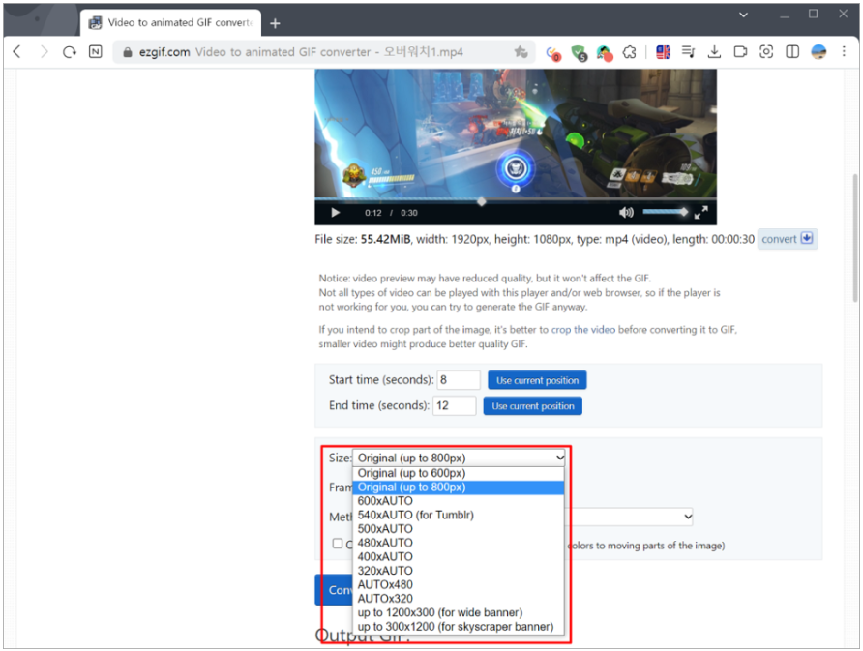Pick 540xAUTO (for Tumblr) option
This screenshot has width=863, height=651.
[459, 515]
